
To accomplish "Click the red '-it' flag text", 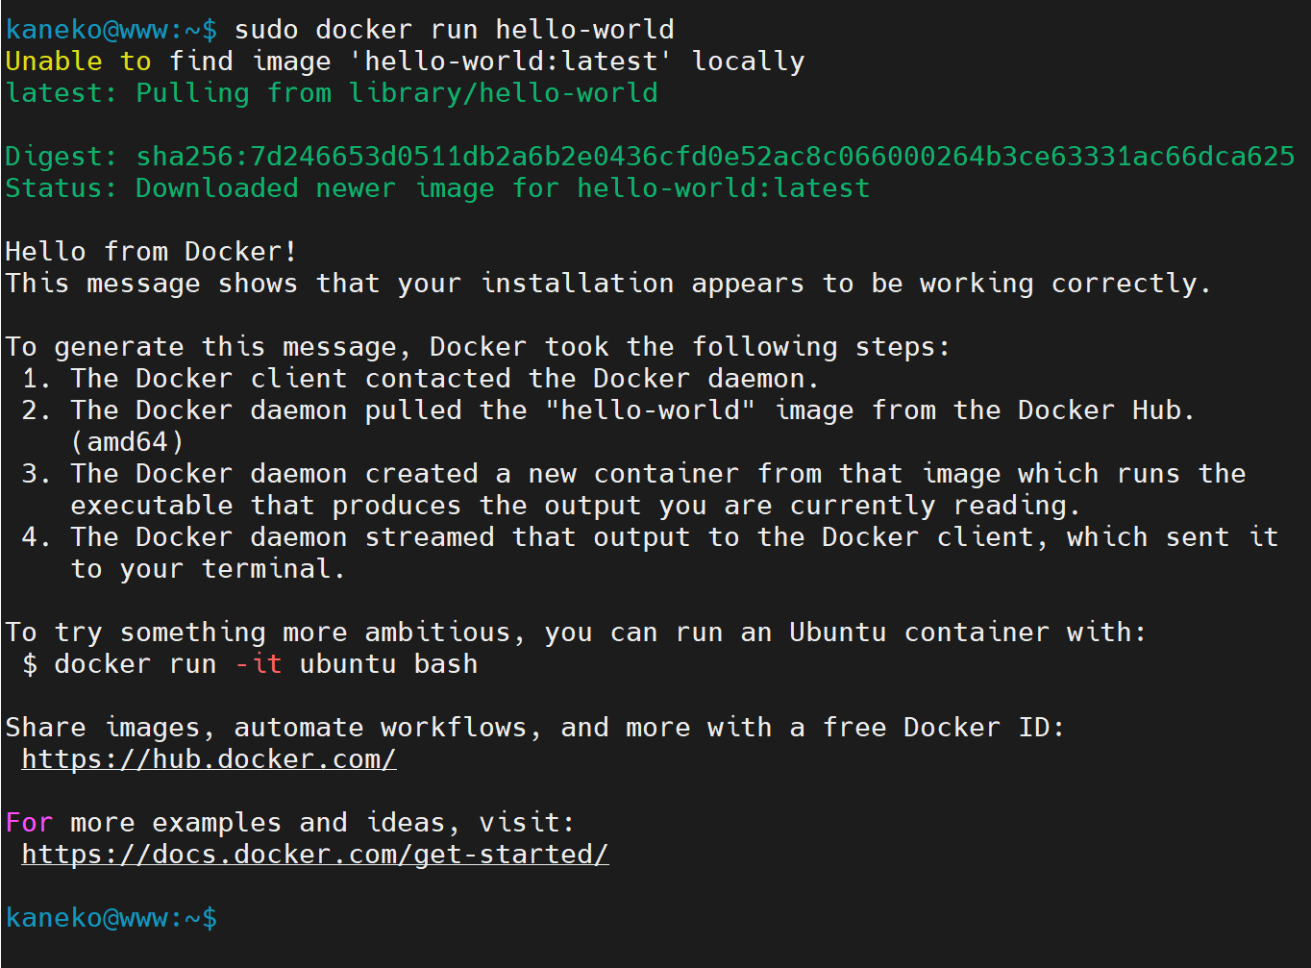I will pos(259,664).
